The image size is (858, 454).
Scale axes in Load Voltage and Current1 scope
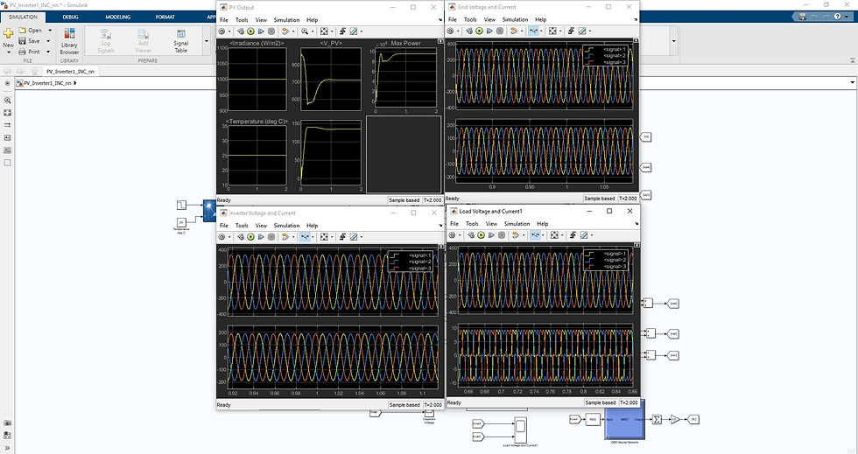[x=554, y=235]
